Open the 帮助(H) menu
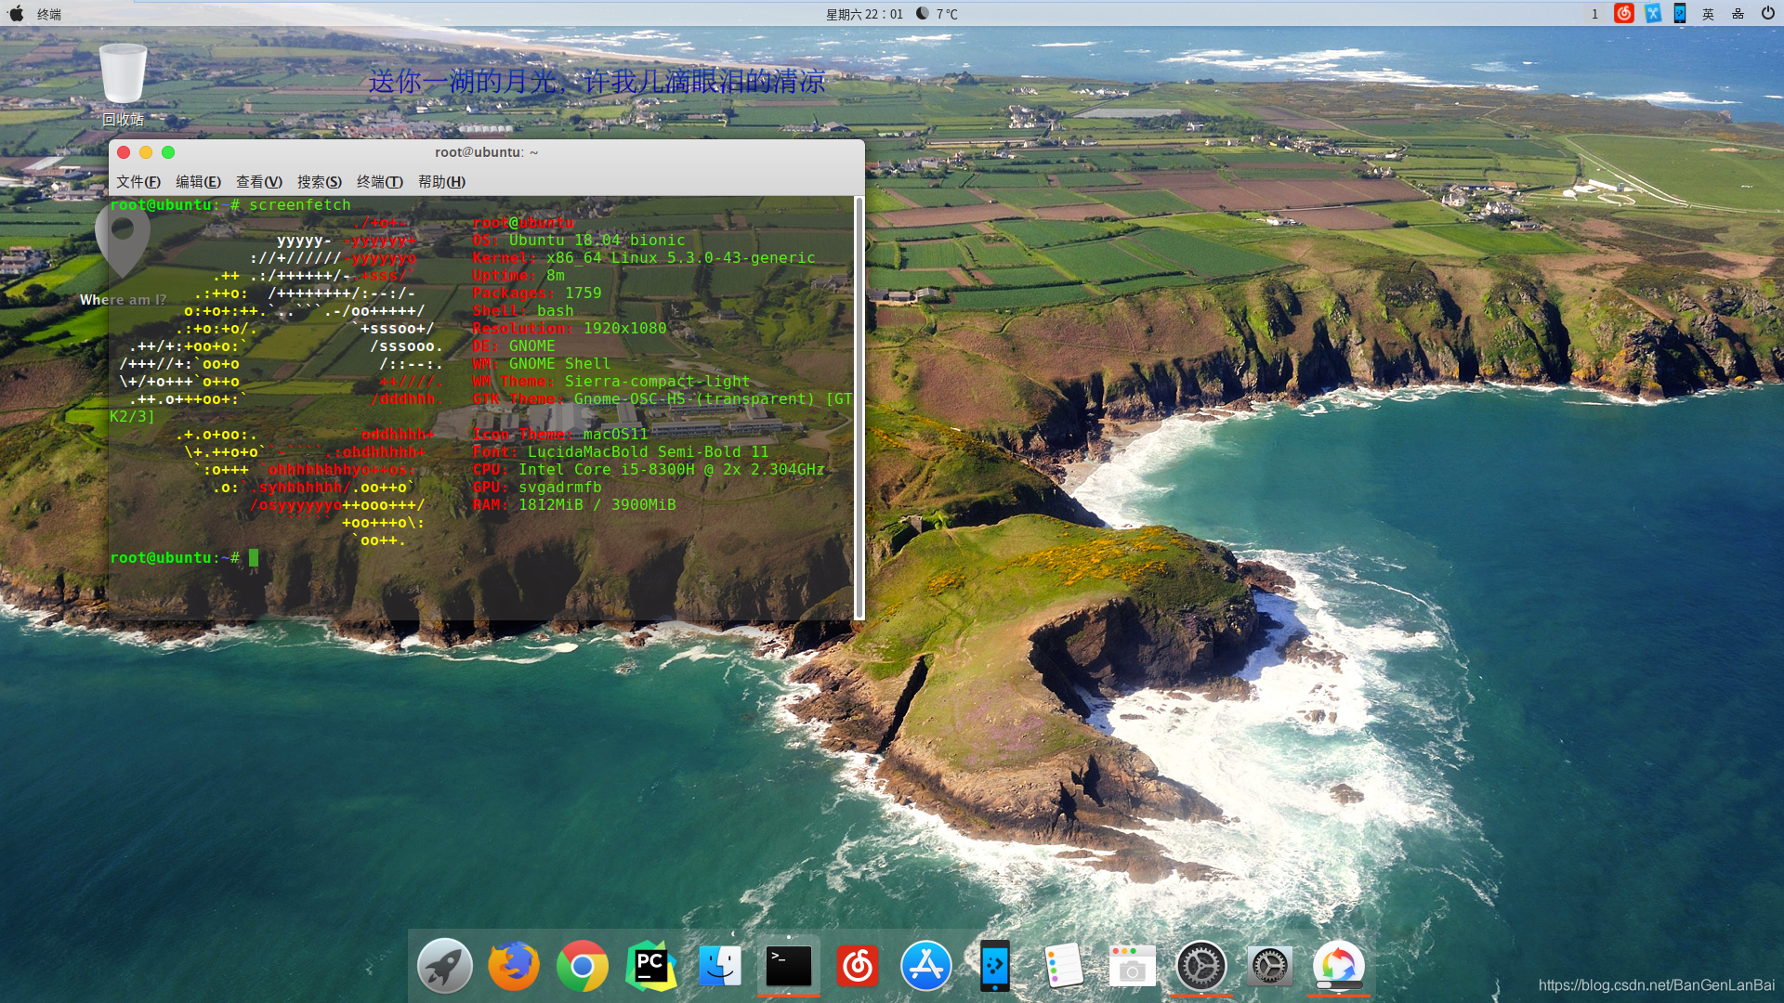1784x1003 pixels. pos(441,182)
